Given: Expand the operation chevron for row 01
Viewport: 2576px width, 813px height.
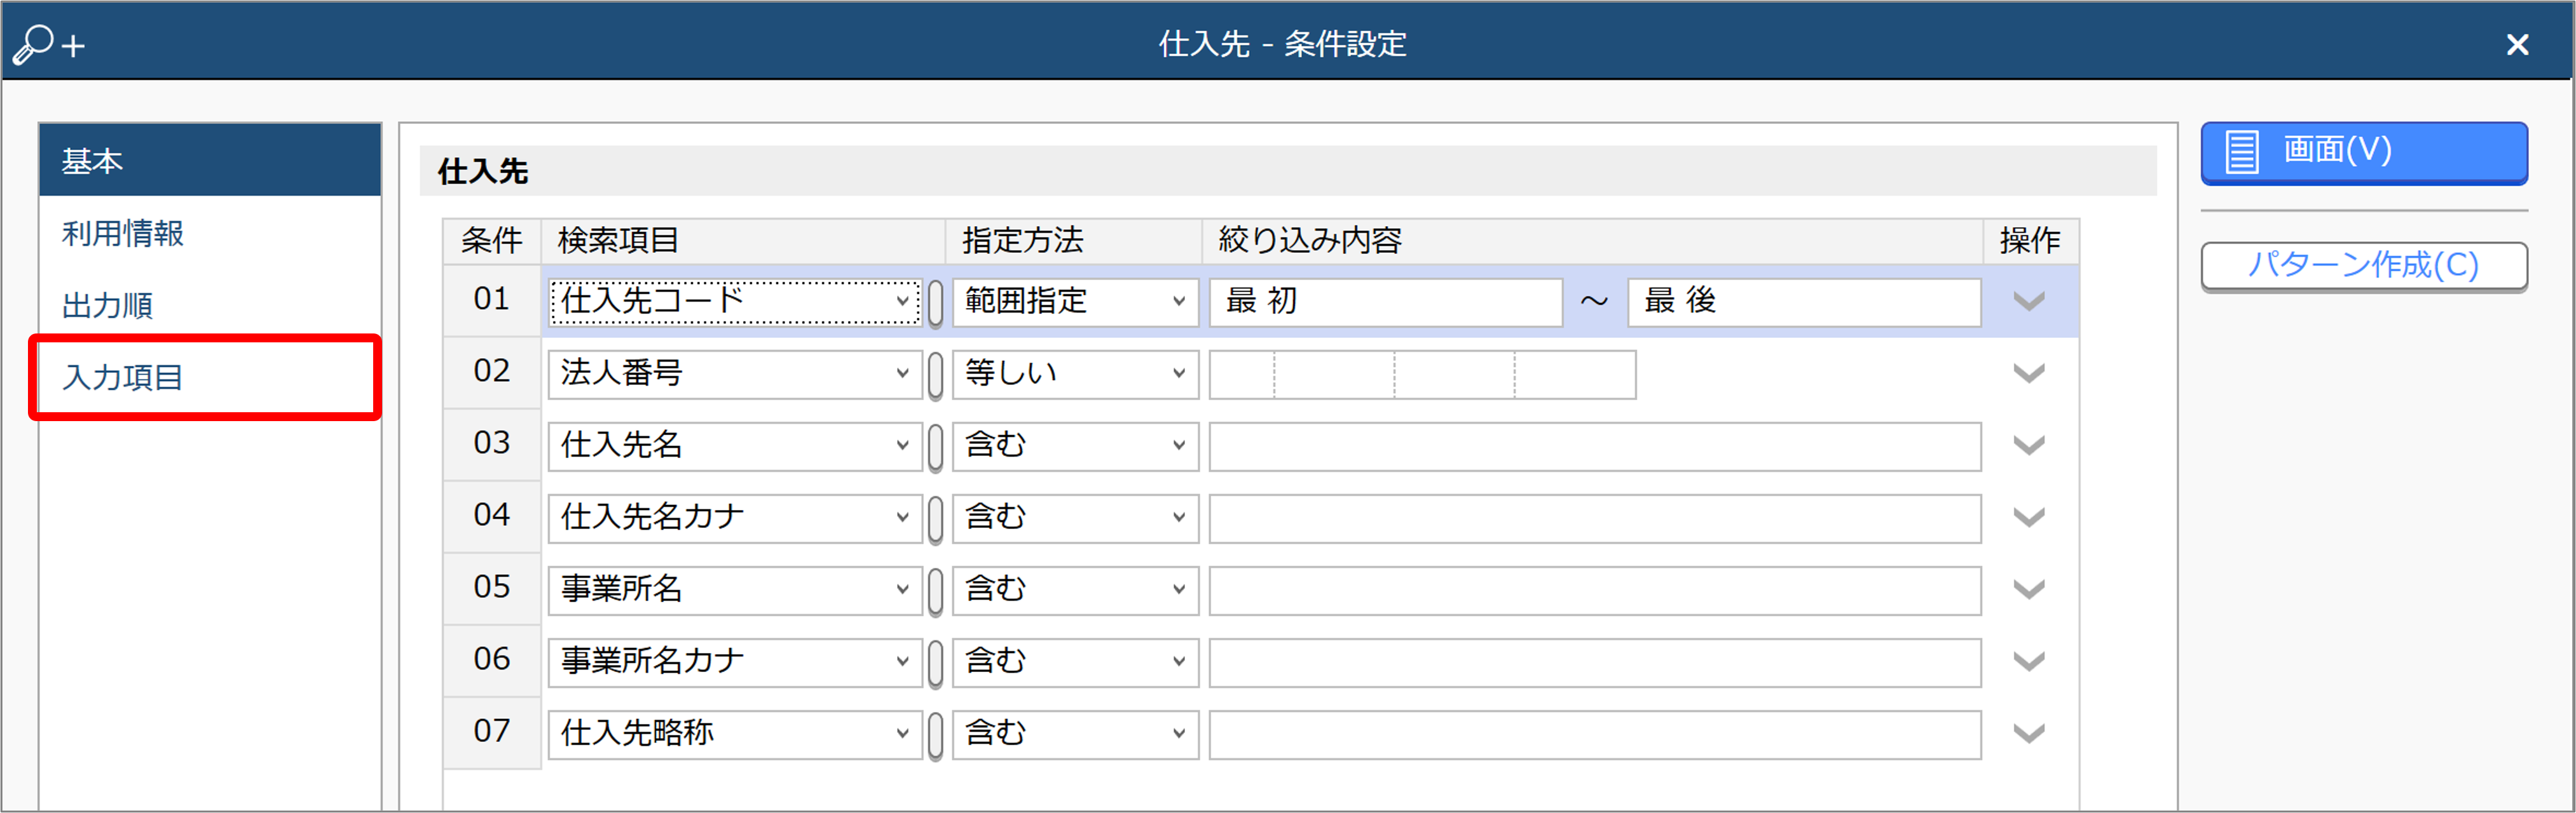Looking at the screenshot, I should click(x=2028, y=300).
